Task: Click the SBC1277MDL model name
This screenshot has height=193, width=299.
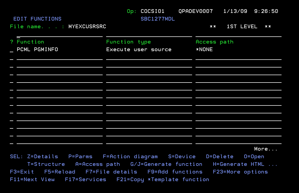Action: 158,19
